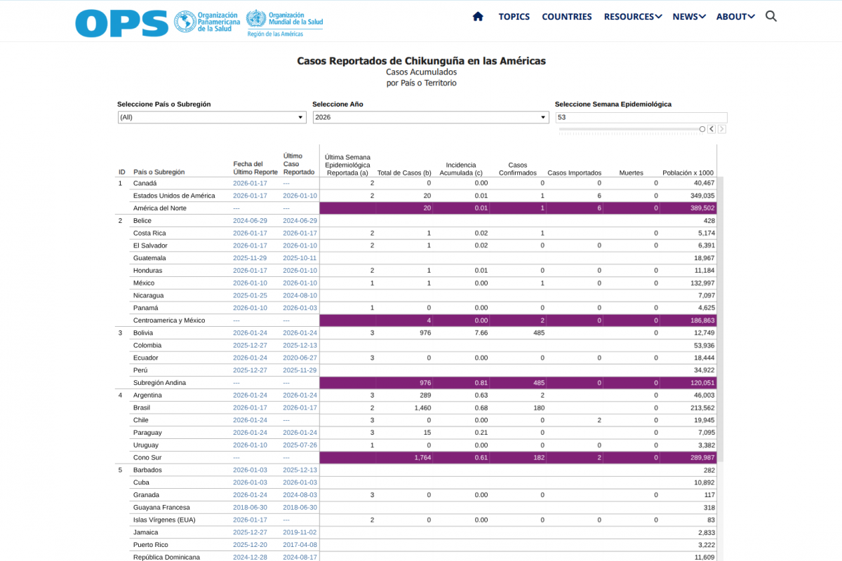Open the search magnifier icon

pos(770,17)
